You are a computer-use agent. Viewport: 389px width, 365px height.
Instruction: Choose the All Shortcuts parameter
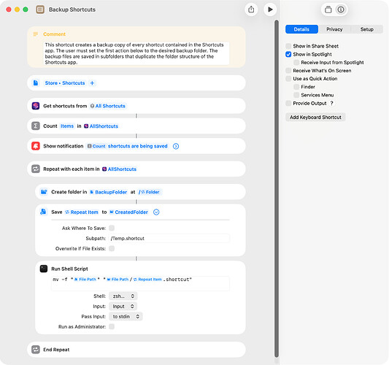[x=108, y=106]
